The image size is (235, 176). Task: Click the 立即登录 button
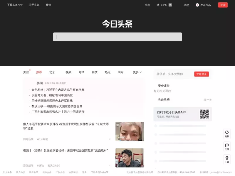(x=202, y=74)
